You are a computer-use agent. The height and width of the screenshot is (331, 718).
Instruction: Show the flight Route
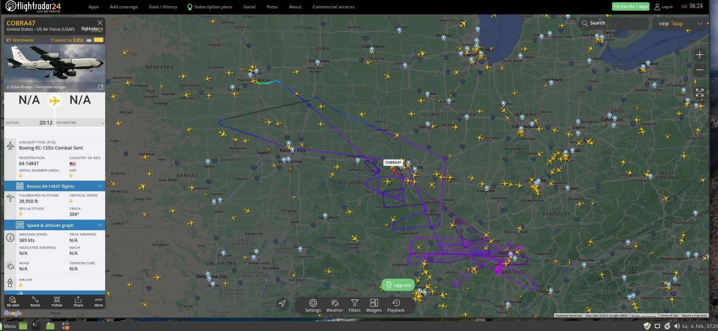(x=35, y=301)
